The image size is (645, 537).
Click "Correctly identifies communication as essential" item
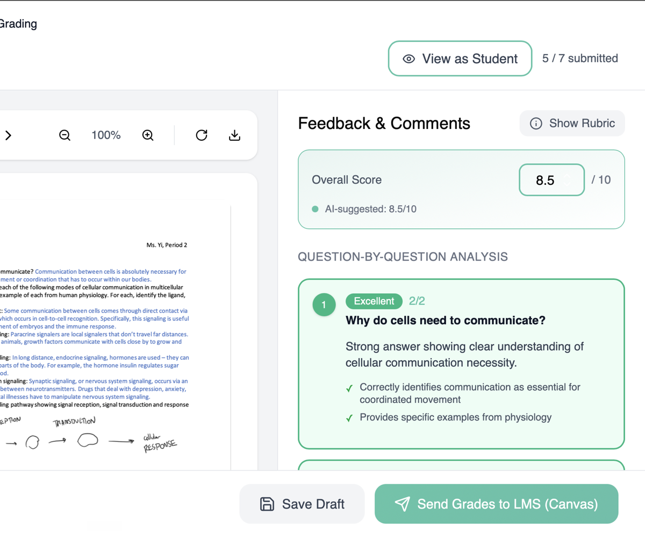(x=470, y=393)
